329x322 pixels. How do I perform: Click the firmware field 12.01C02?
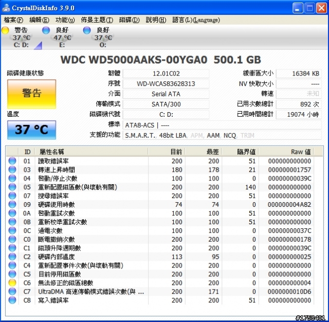[166, 74]
